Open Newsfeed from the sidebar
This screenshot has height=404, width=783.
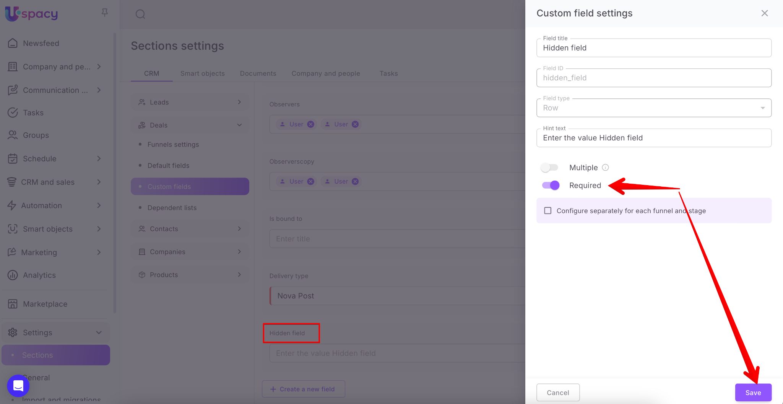41,43
